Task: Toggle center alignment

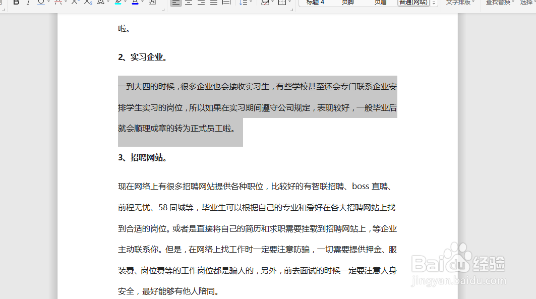Action: [x=188, y=3]
